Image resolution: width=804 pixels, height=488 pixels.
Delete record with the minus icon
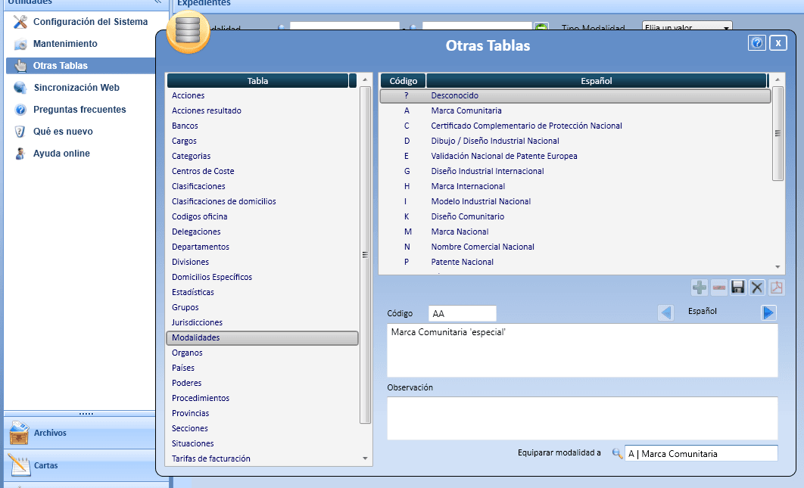tap(719, 288)
